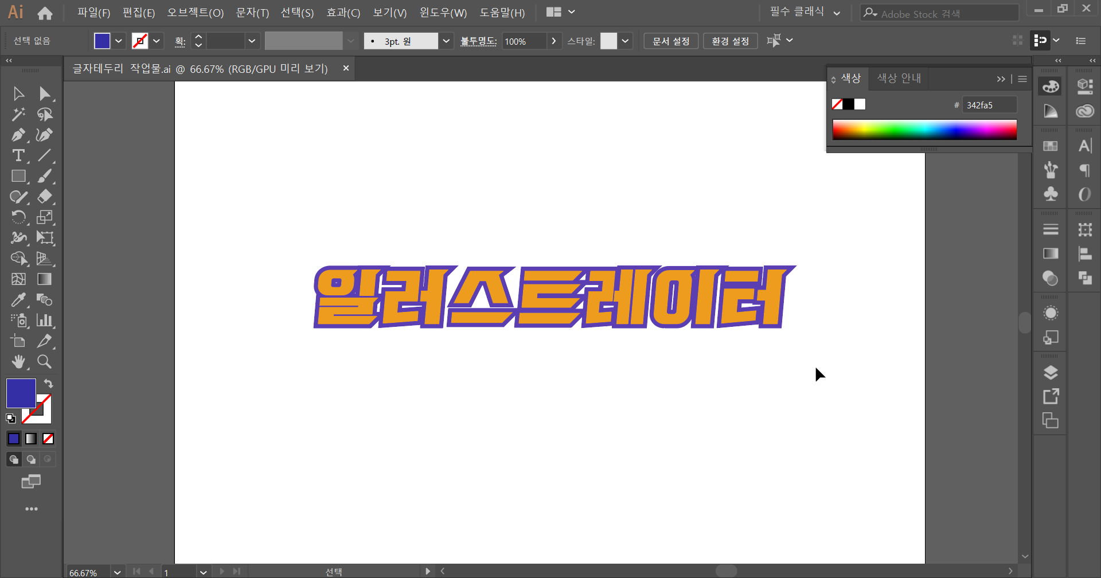Screen dimensions: 1101x578
Task: Open Edit Toolbar three-dots button
Action: (32, 509)
